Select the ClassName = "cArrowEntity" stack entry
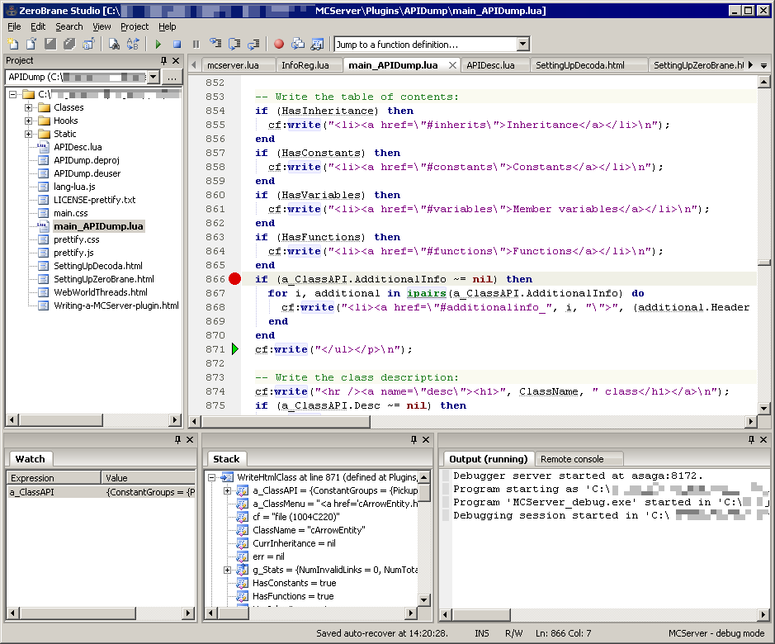Image resolution: width=775 pixels, height=644 pixels. [309, 530]
